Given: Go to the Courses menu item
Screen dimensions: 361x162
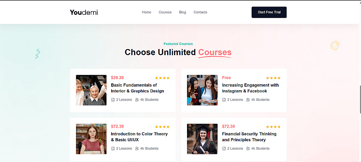Looking at the screenshot, I should point(165,12).
